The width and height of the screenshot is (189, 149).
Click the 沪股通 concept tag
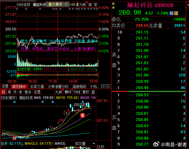79,41
